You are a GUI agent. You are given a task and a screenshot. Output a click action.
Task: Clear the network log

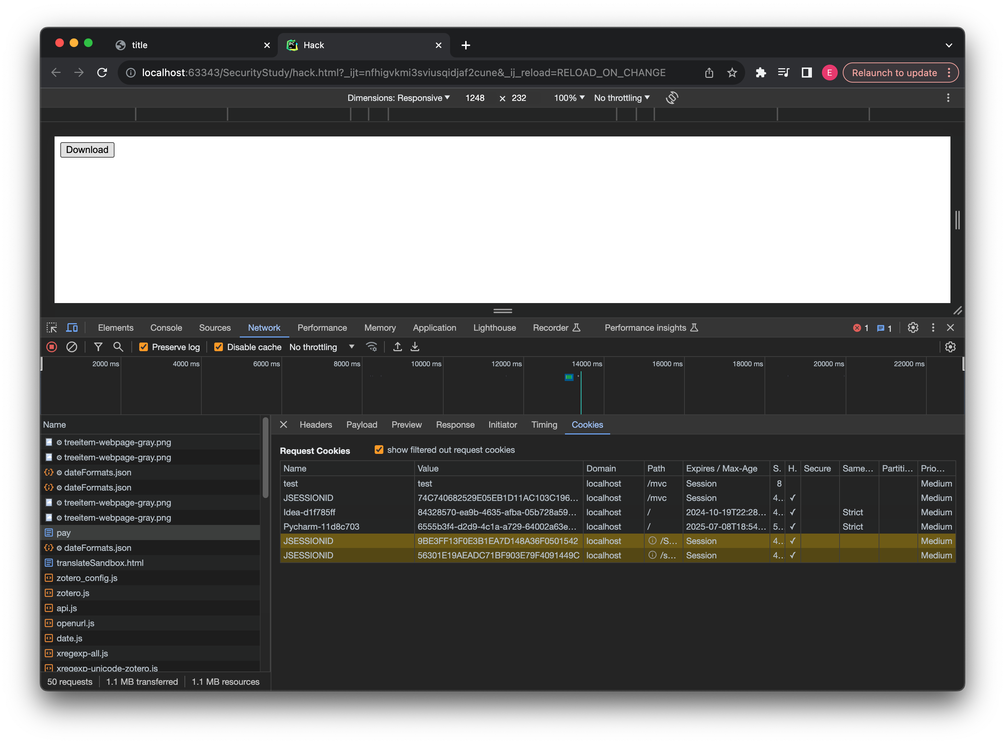(x=71, y=347)
